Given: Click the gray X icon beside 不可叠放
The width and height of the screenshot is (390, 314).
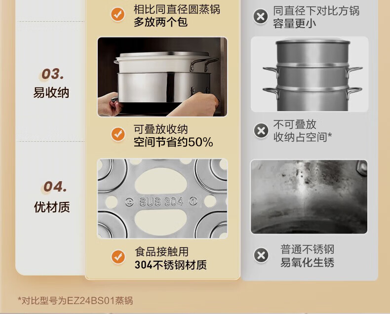Looking at the screenshot, I should click(261, 131).
